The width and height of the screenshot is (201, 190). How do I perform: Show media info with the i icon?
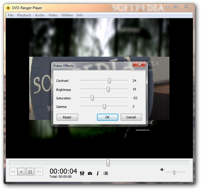[98, 173]
